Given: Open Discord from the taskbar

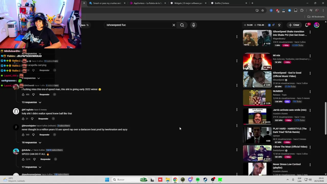Looking at the screenshot, I should 190,180.
